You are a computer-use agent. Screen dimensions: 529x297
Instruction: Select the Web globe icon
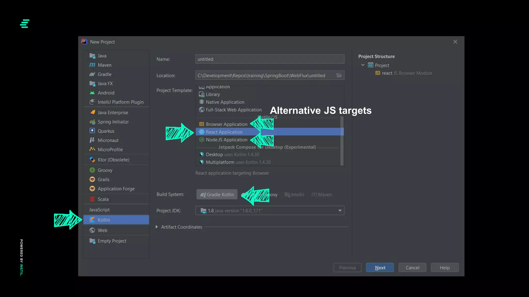(92, 230)
